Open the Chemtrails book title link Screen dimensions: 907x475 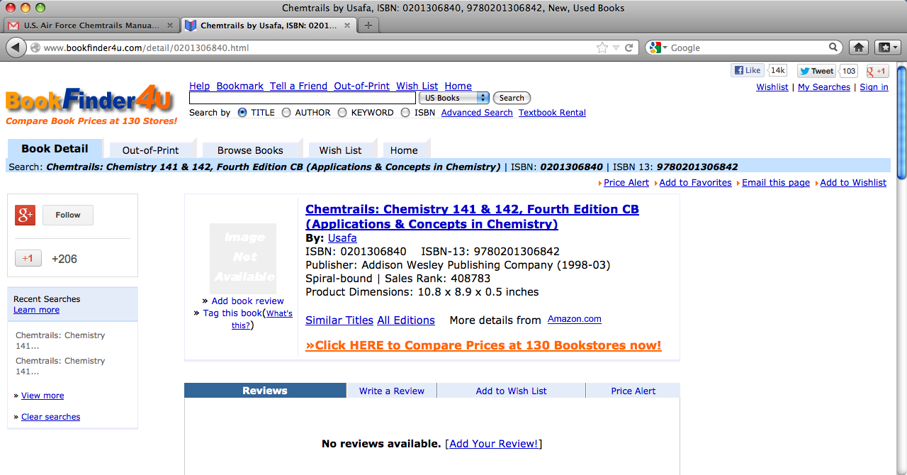click(x=472, y=217)
